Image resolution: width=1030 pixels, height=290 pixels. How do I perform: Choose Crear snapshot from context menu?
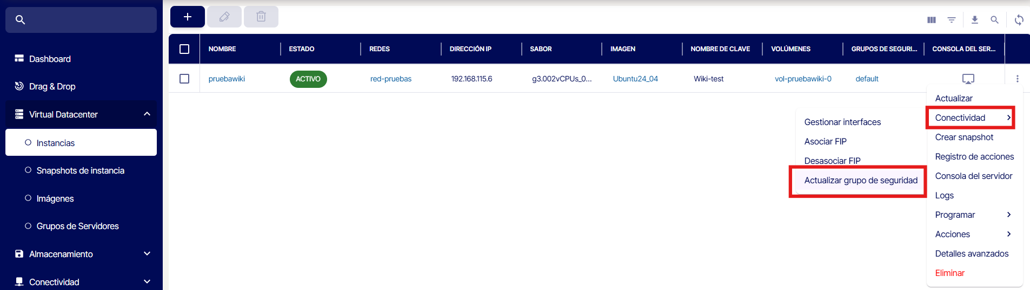963,137
